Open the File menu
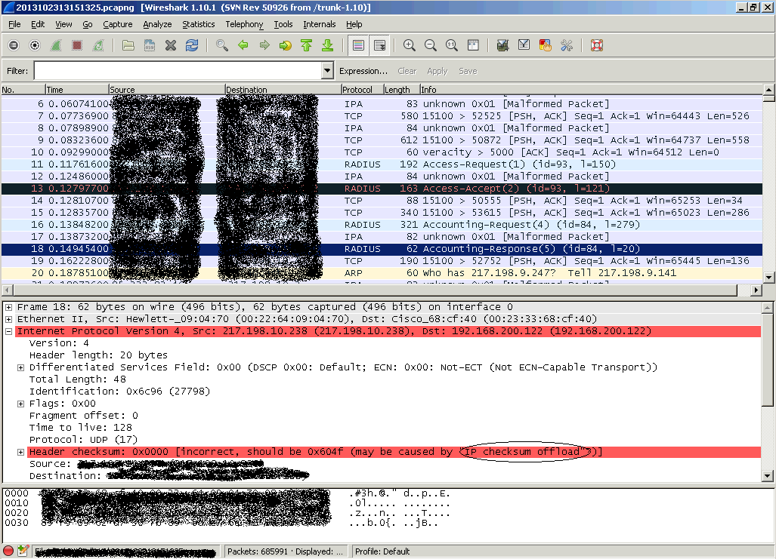The image size is (776, 559). (14, 24)
